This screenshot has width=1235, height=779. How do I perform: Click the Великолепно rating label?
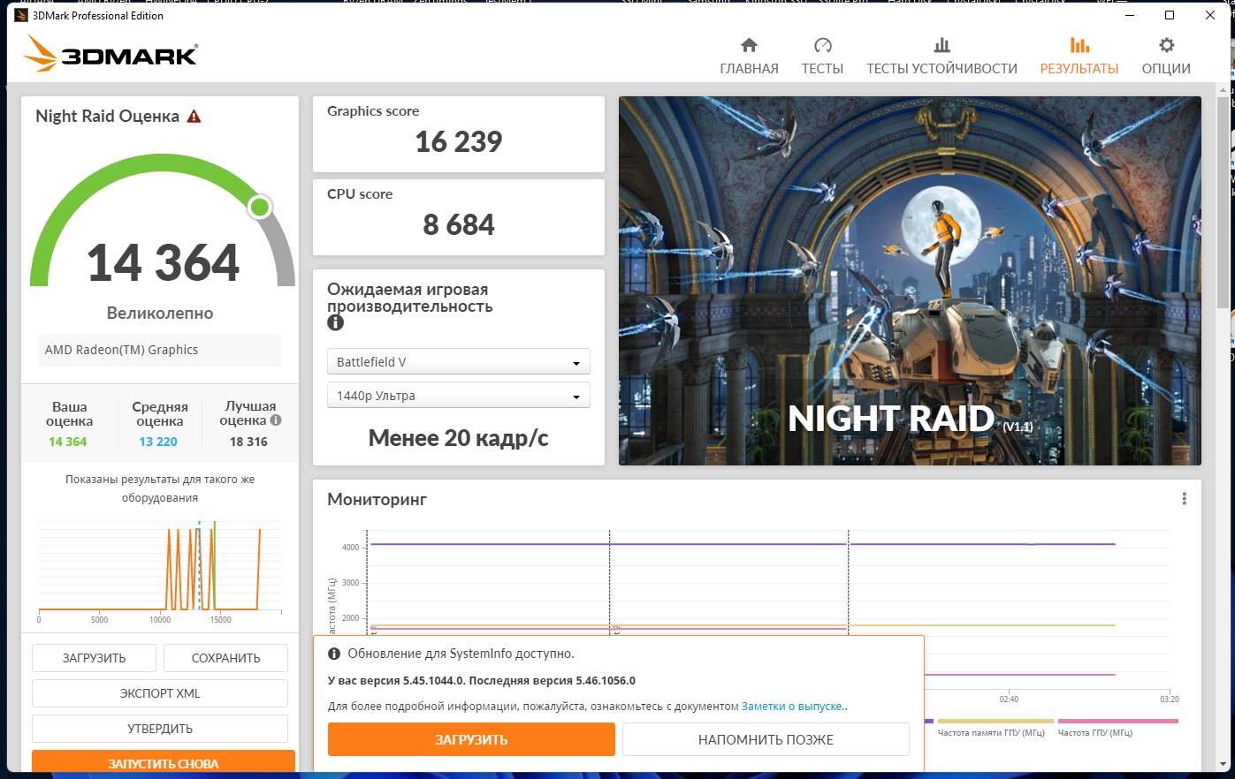point(160,314)
